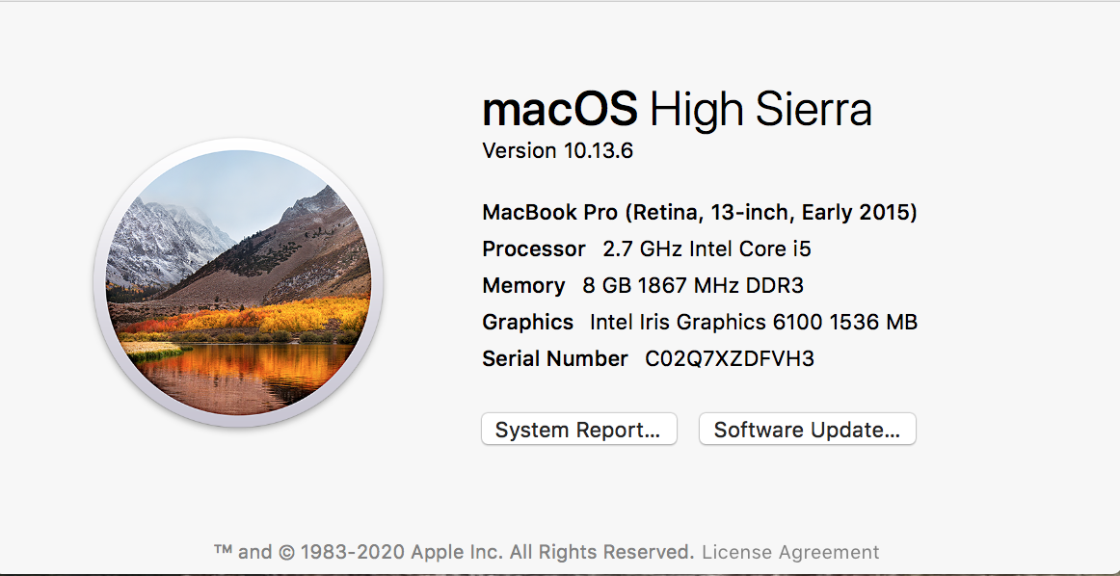Click Version 10.13.6 to show build number

[557, 151]
